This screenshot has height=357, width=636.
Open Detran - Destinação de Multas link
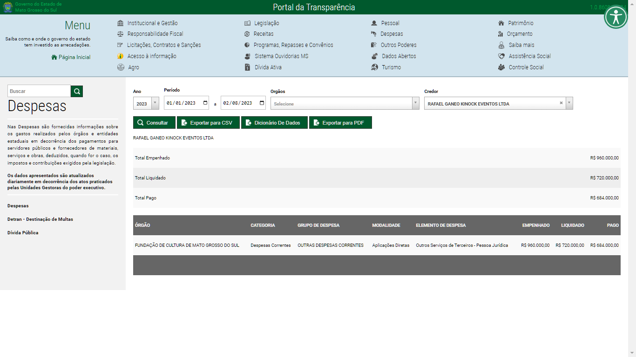[x=40, y=219]
